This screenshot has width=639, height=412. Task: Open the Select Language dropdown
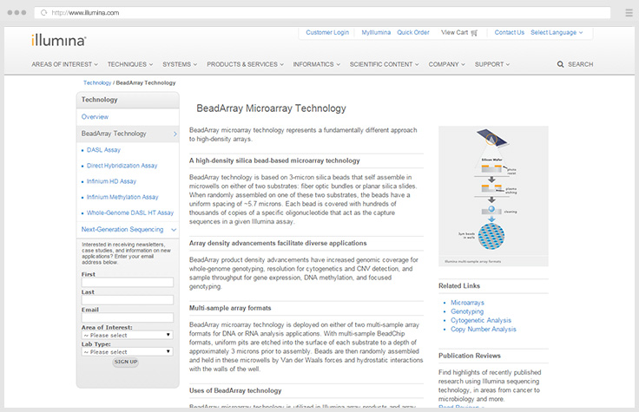[557, 33]
